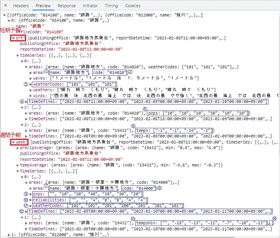This screenshot has width=280, height=238.
Task: Select the tempsMin values array
Action: click(x=202, y=223)
